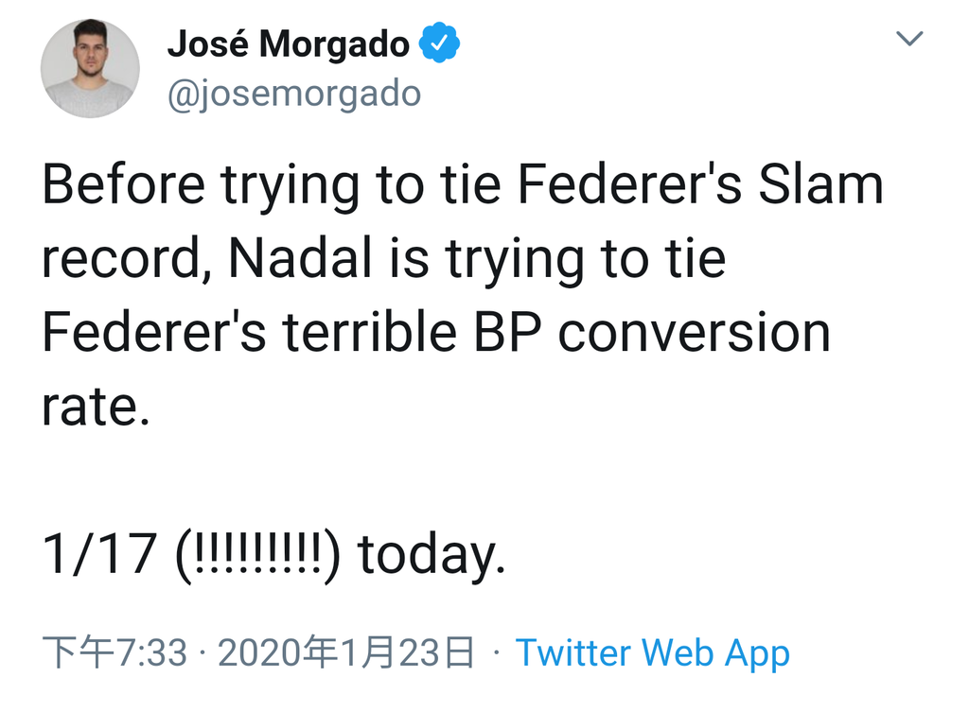Visit the @josemorgado handle link
969x712 pixels.
pyautogui.click(x=294, y=94)
